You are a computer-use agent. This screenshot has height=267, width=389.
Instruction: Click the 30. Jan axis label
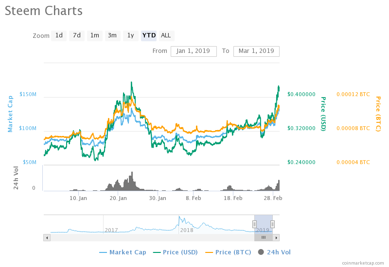coord(158,198)
